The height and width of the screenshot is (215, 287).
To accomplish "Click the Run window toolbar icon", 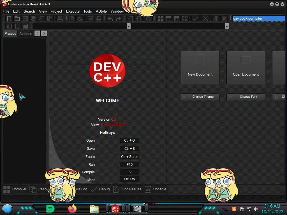I will coord(168,19).
